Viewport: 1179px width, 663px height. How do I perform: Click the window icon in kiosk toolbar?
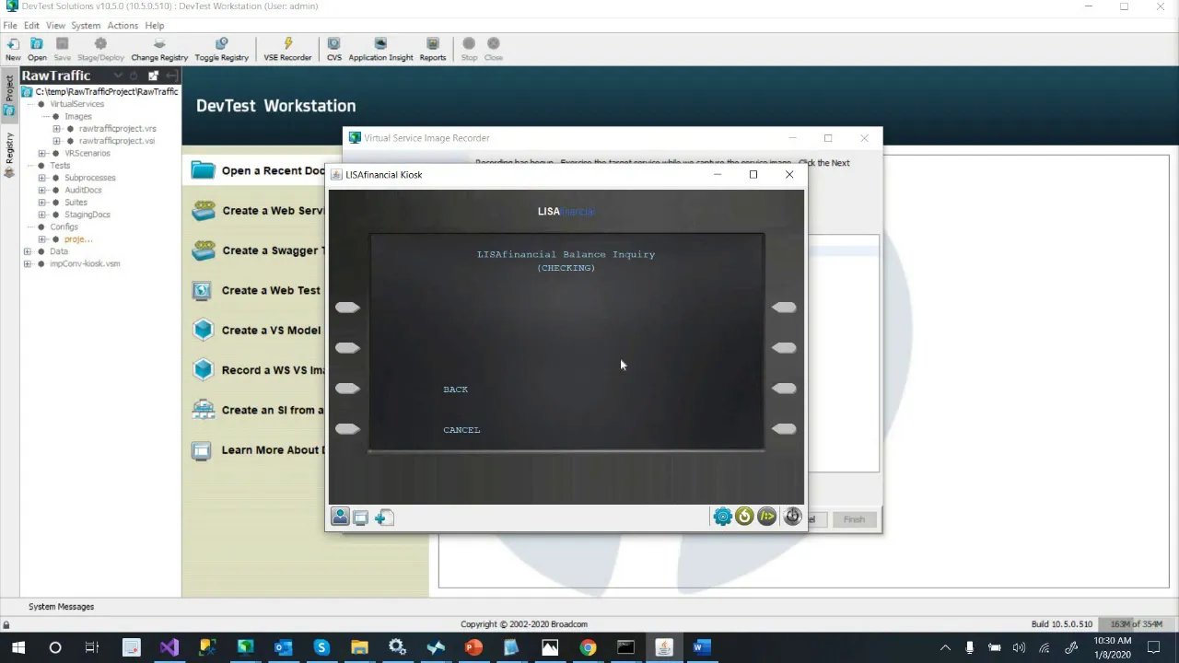(361, 518)
